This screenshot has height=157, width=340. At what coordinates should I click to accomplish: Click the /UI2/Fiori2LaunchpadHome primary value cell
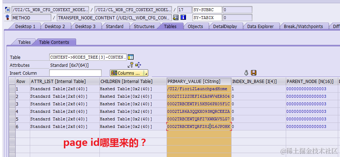199,89
